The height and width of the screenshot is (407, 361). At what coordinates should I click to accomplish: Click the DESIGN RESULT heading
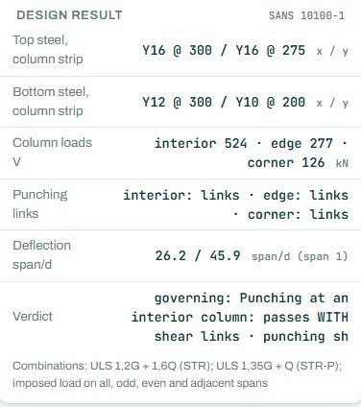pyautogui.click(x=69, y=15)
